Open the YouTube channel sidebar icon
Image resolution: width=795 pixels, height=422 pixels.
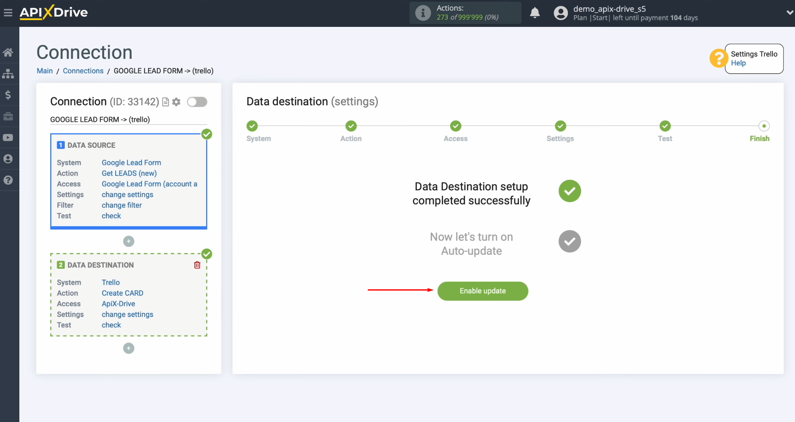(8, 137)
